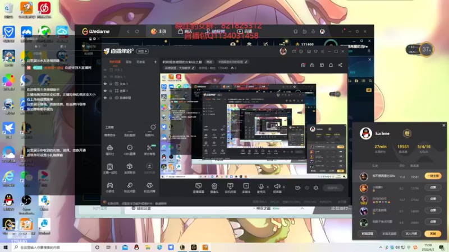Open File Explorer from the taskbar
The height and width of the screenshot is (252, 449).
(148, 248)
